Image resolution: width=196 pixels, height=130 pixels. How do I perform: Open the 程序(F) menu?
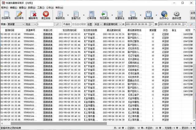coord(5,8)
